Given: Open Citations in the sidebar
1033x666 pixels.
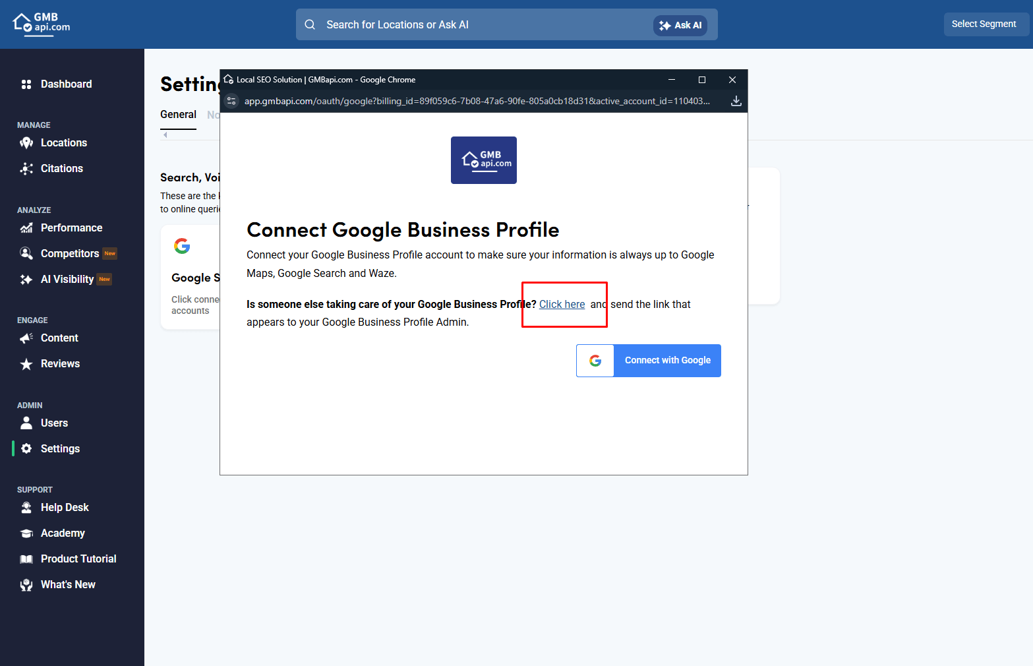Looking at the screenshot, I should pos(62,169).
